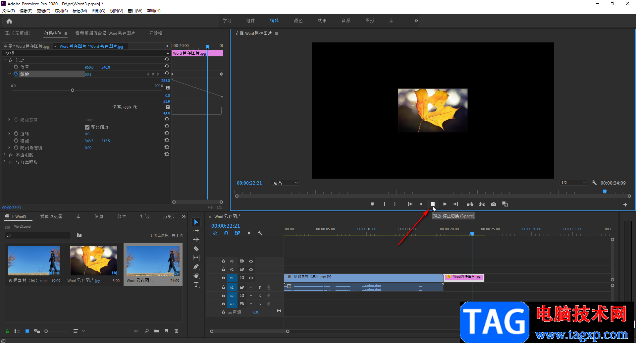Add marker in Program monitor

(x=372, y=204)
